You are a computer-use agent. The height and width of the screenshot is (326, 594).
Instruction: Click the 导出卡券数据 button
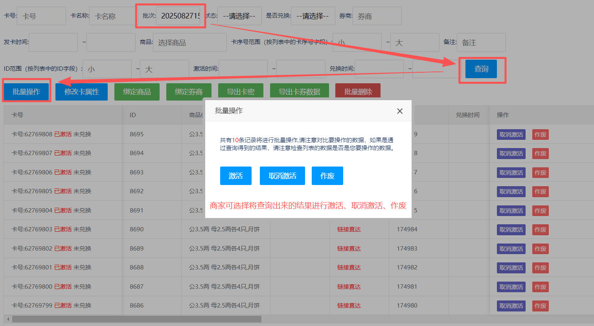point(299,92)
